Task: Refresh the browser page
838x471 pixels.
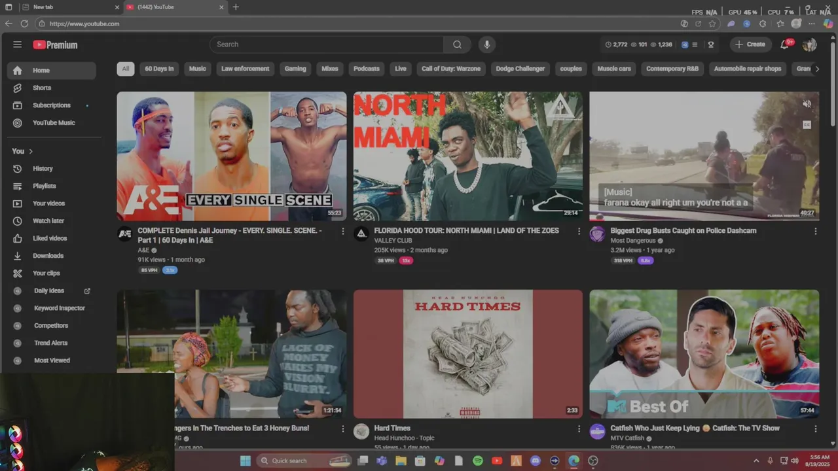Action: pyautogui.click(x=24, y=24)
